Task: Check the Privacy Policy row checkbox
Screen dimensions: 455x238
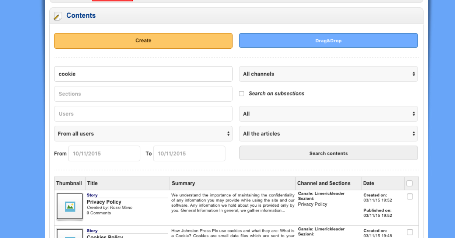Action: pyautogui.click(x=410, y=196)
